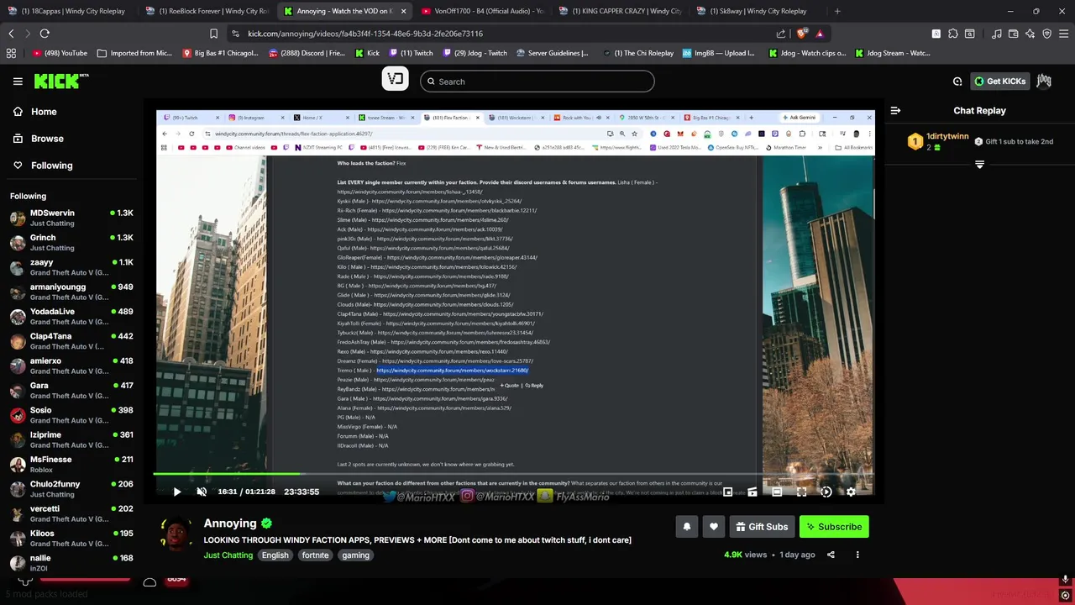Screen dimensions: 1075x605
Task: Open Brave Rewards triangle icon
Action: [820, 34]
